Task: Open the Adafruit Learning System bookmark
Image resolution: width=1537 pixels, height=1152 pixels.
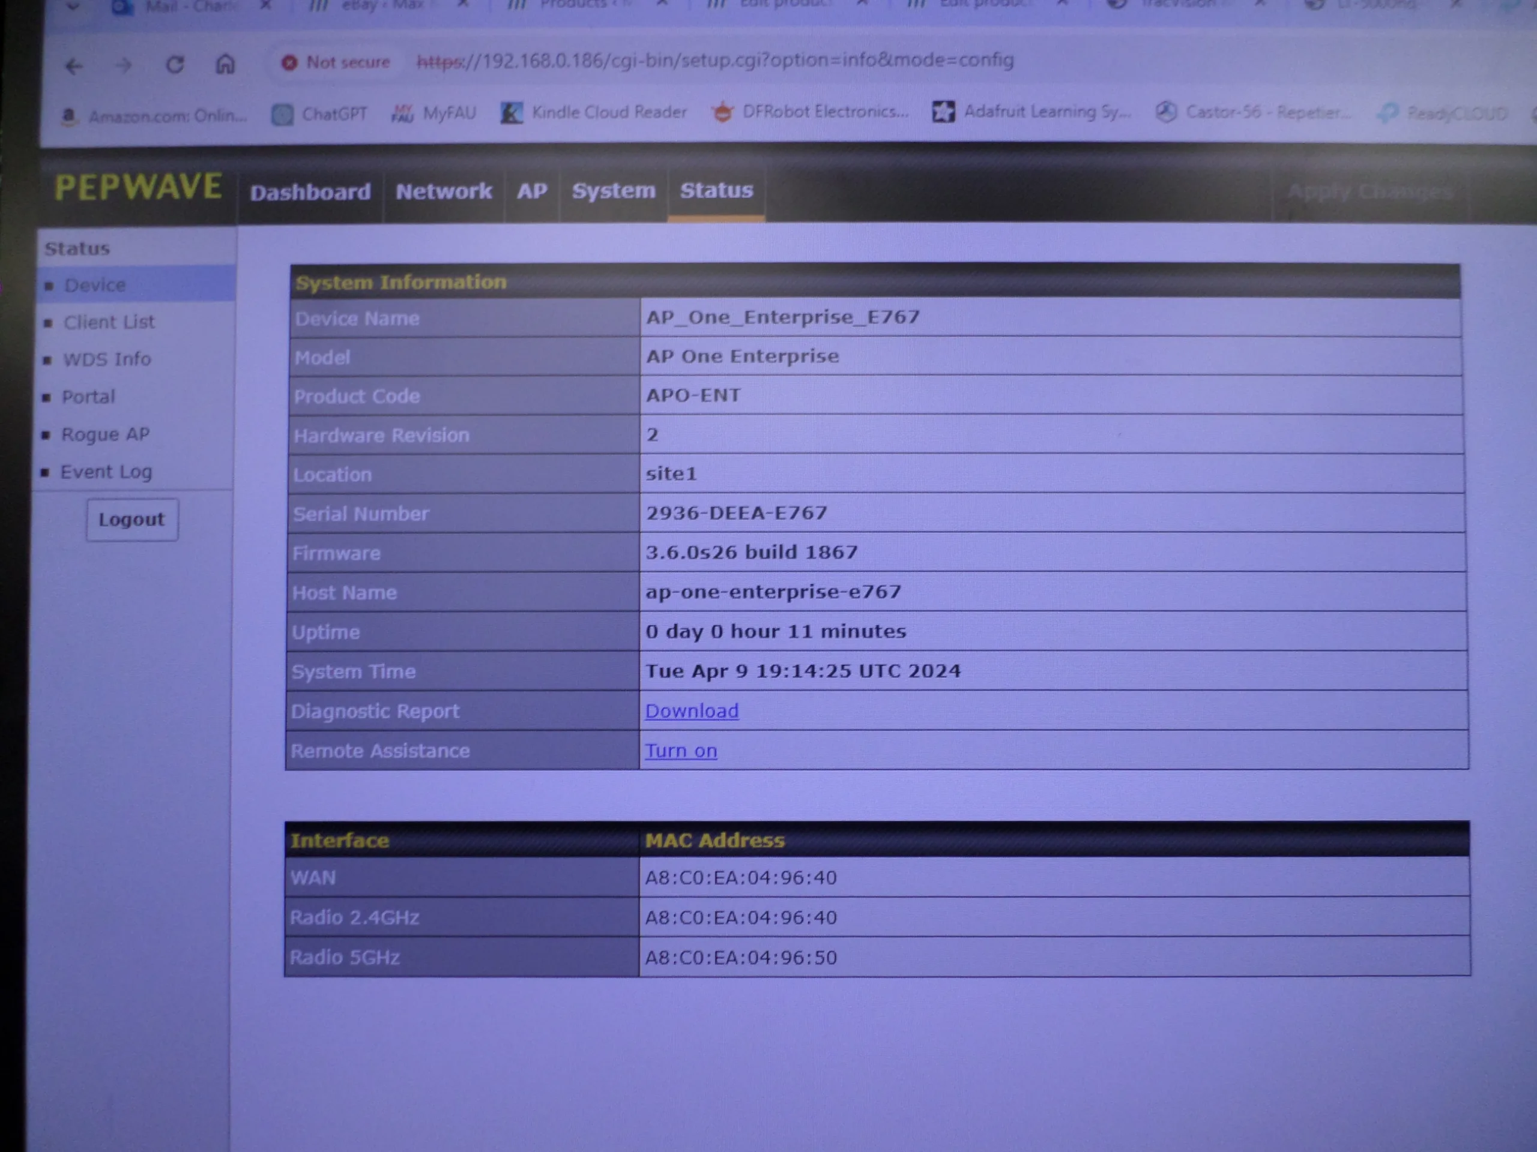Action: (x=1032, y=112)
